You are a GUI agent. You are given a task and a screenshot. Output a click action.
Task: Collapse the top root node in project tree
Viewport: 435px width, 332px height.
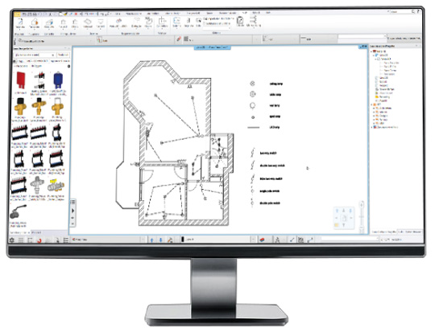[x=371, y=51]
